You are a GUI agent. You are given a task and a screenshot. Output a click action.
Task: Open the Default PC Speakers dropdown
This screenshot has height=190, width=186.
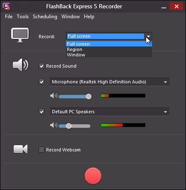[x=110, y=112]
